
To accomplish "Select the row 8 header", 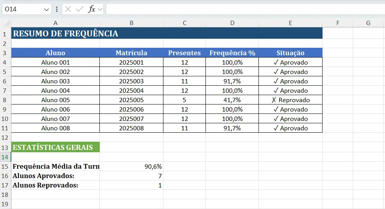I will click(5, 100).
